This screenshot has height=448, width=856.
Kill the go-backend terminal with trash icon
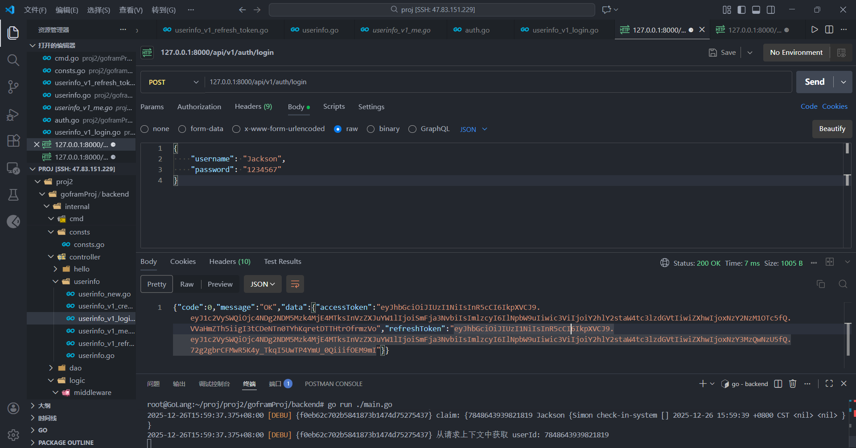pyautogui.click(x=793, y=384)
